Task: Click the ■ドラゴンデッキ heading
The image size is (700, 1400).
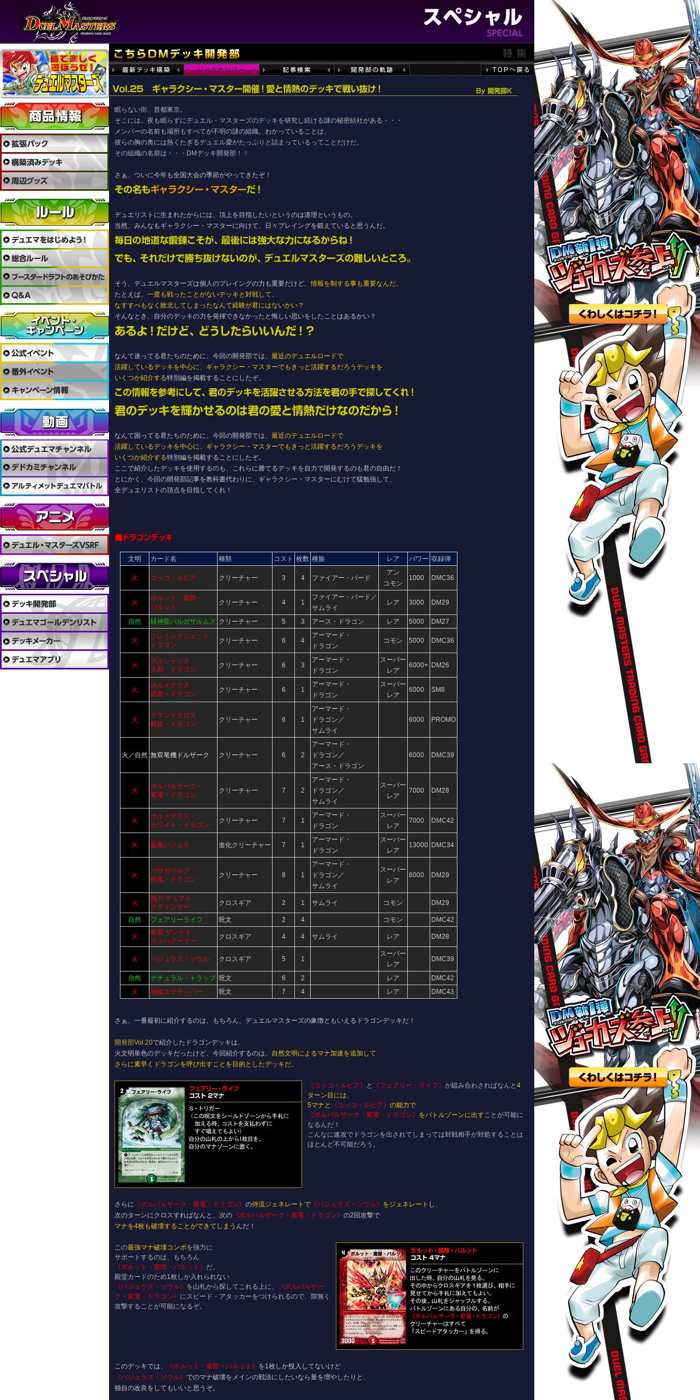Action: pyautogui.click(x=144, y=538)
